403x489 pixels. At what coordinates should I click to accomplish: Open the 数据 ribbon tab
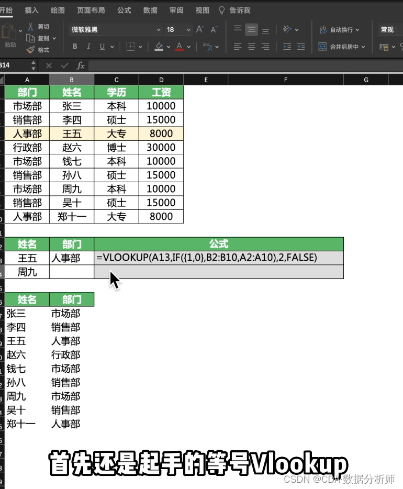point(150,10)
